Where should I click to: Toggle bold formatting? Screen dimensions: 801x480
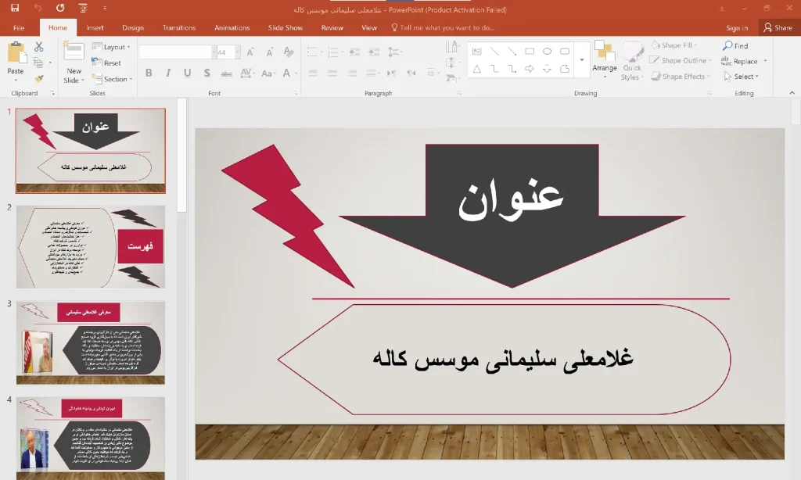pyautogui.click(x=149, y=73)
